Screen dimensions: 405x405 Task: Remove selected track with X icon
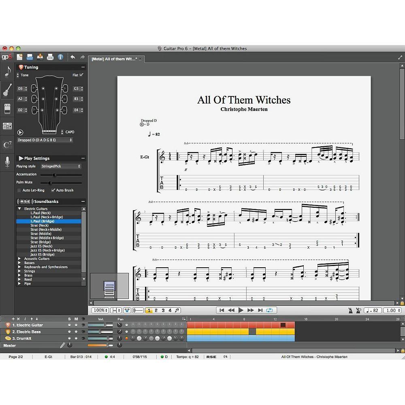18,319
